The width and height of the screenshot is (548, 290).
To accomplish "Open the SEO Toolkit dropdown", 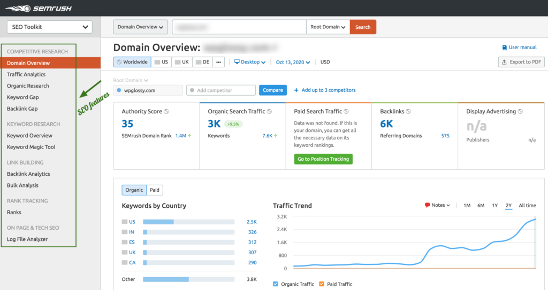I will [50, 27].
